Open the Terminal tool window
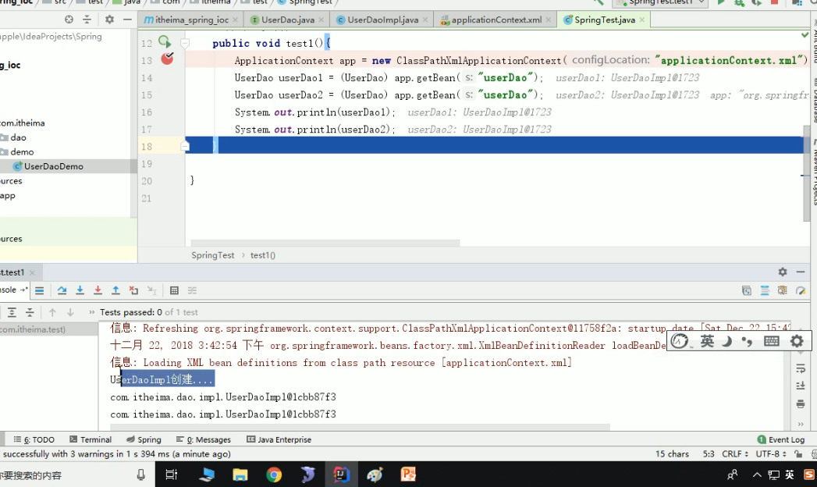The height and width of the screenshot is (487, 817). [91, 439]
